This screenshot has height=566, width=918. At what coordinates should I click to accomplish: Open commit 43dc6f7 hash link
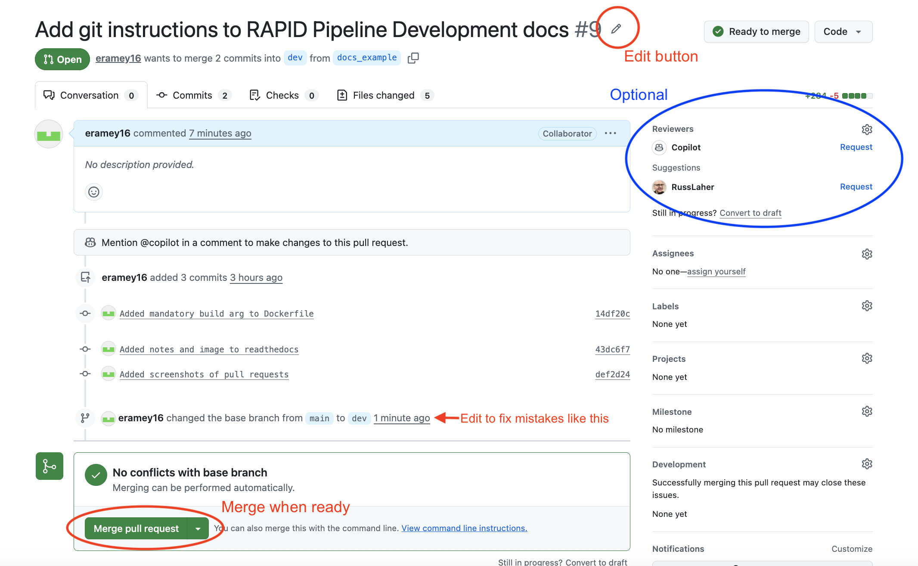pos(612,349)
